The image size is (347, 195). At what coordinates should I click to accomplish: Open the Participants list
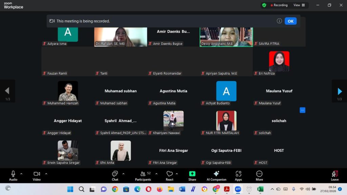[x=143, y=174]
